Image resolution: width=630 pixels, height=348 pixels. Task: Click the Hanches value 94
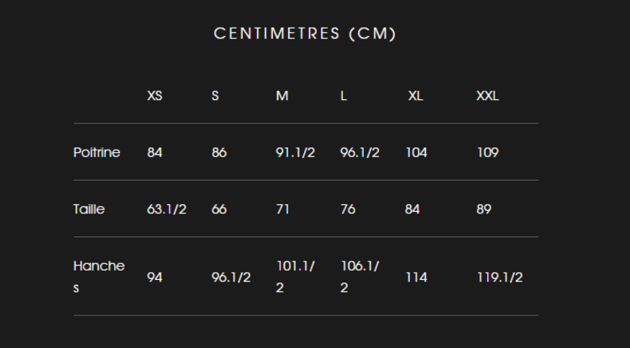click(x=155, y=277)
